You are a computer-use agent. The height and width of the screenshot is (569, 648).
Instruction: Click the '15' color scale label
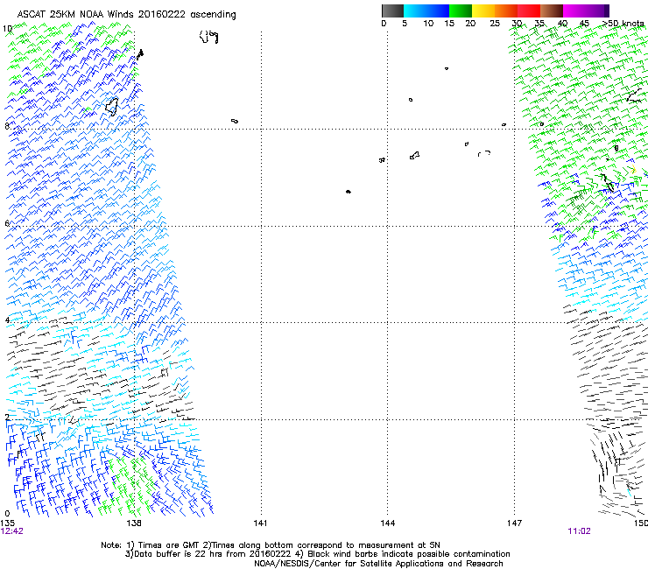click(449, 24)
